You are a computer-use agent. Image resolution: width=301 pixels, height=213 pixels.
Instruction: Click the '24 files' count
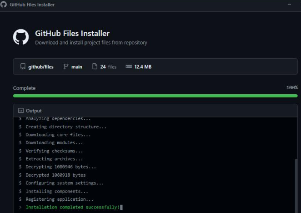point(108,67)
